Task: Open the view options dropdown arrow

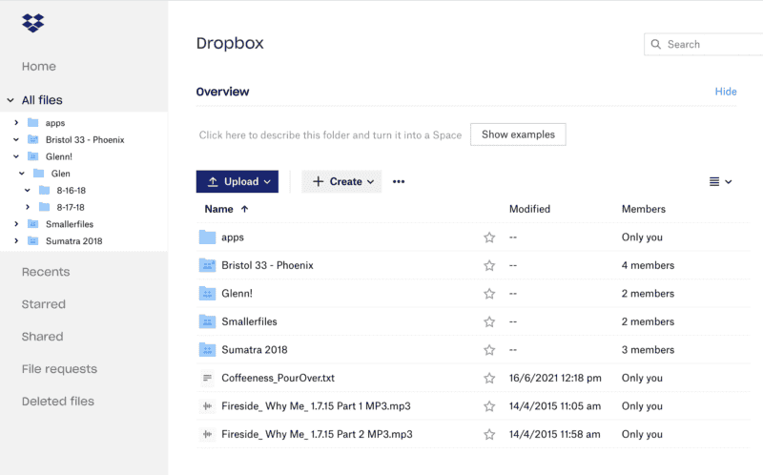Action: click(x=729, y=181)
